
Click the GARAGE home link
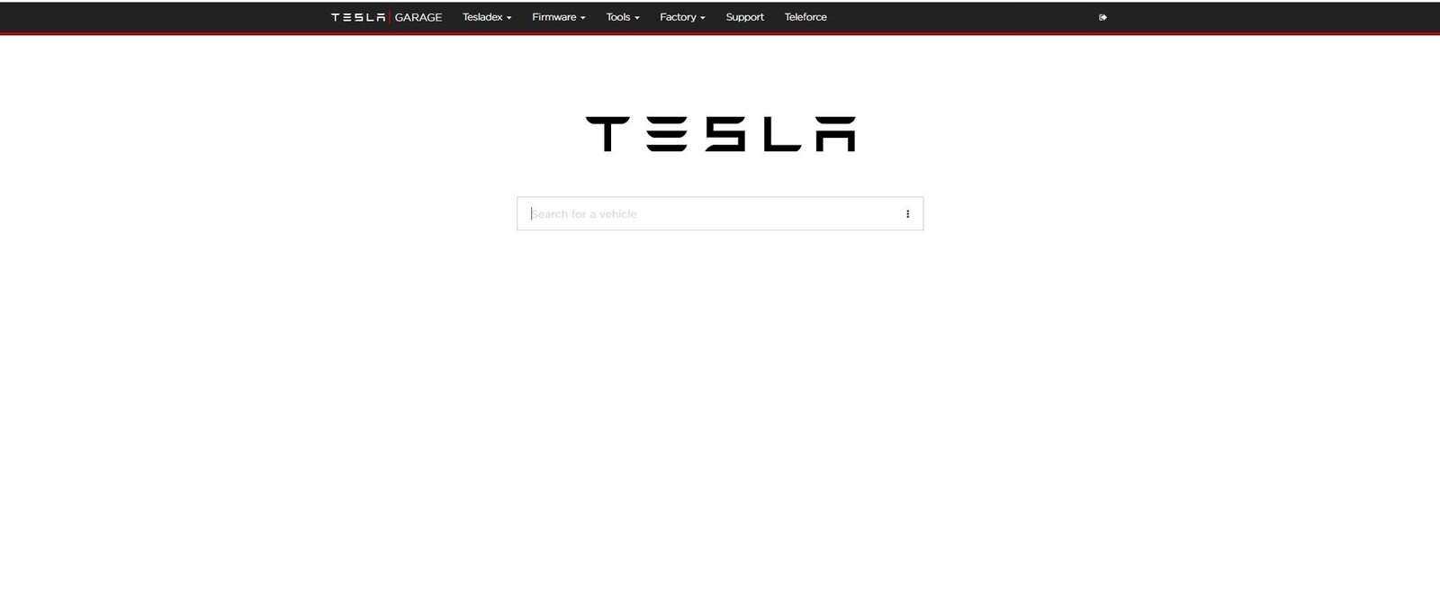(418, 17)
